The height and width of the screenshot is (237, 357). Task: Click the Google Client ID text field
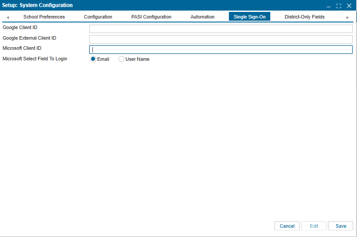click(221, 29)
